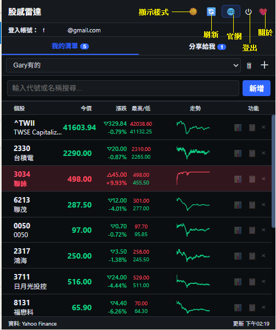Open chart icon for 2317 鴻海
276x330 pixels.
238,256
